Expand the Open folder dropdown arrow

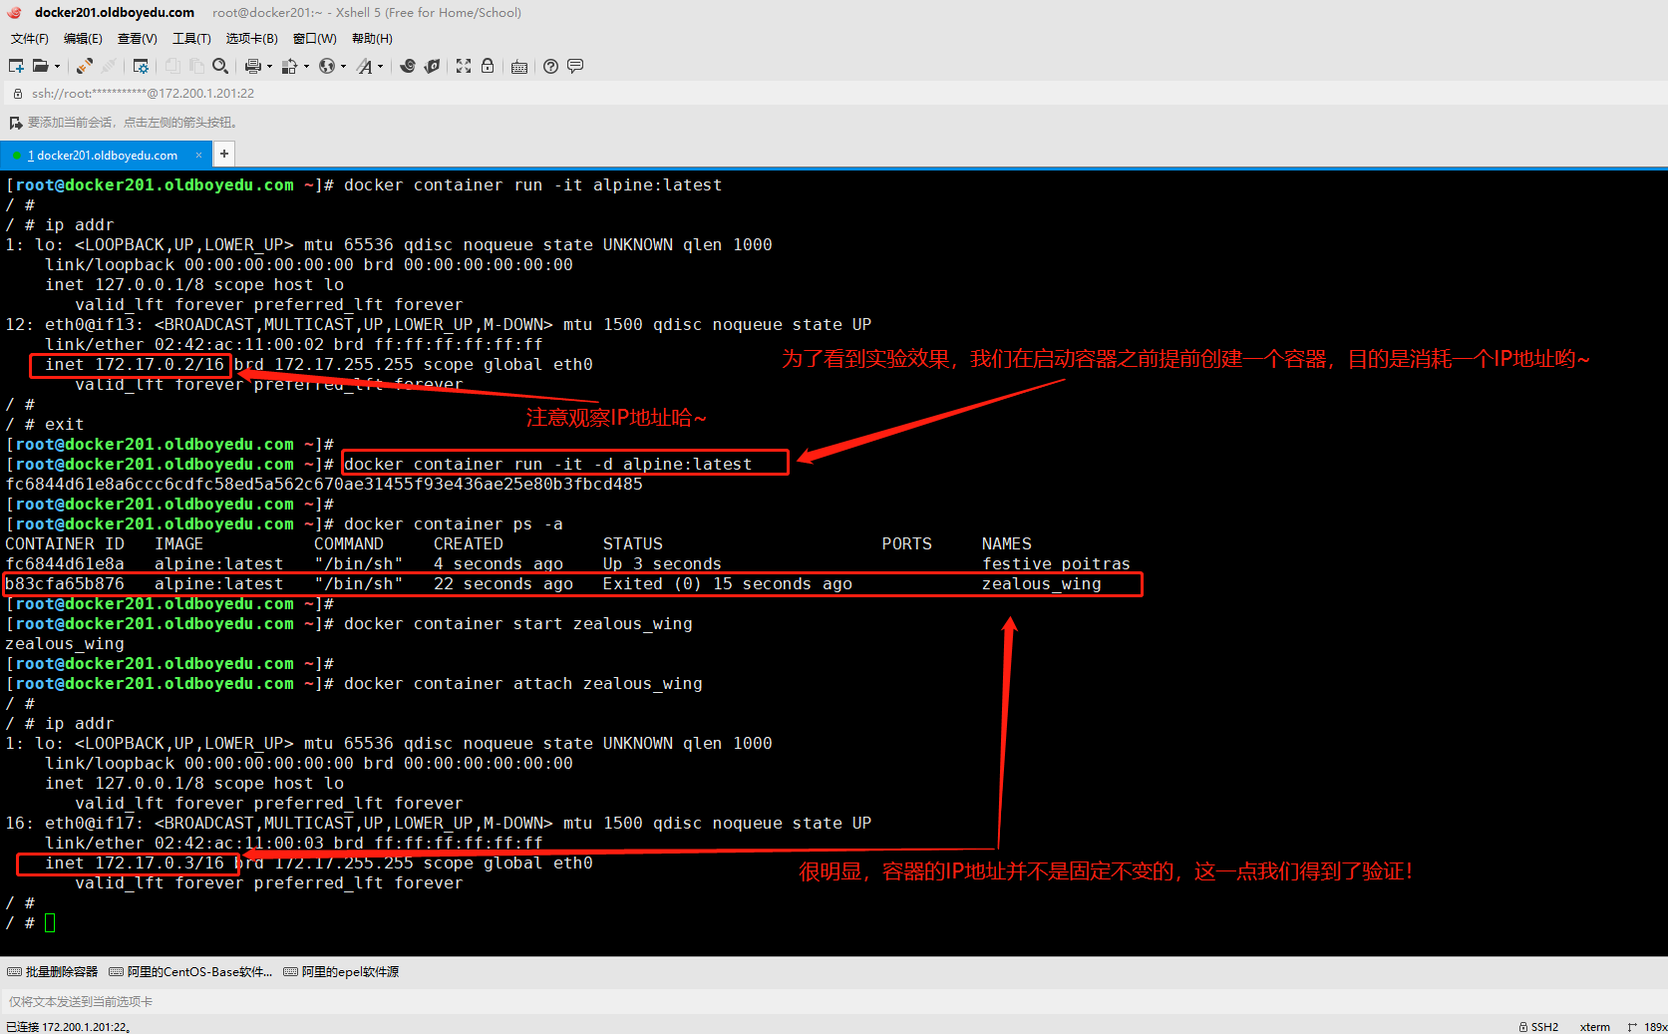pos(57,67)
